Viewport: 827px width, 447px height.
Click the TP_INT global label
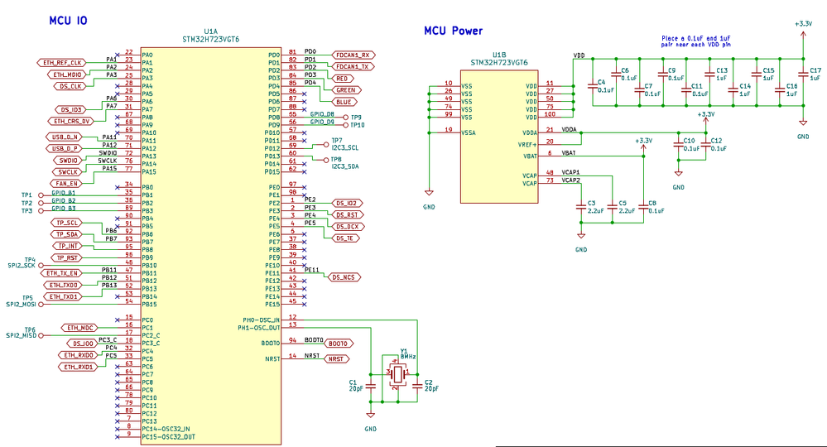pos(68,246)
